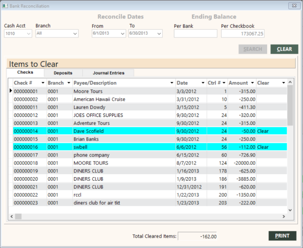303x248 pixels.
Task: Click the Bank Reconciliation window title icon
Action: coord(5,6)
